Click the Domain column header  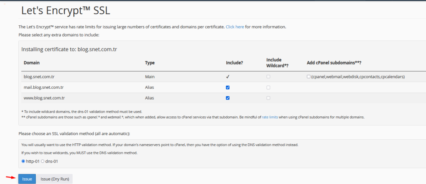(32, 63)
